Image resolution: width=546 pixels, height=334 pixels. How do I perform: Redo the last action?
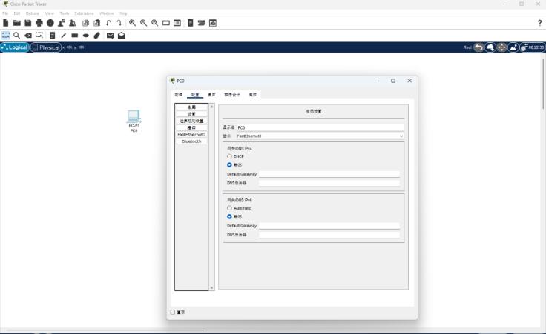[119, 23]
